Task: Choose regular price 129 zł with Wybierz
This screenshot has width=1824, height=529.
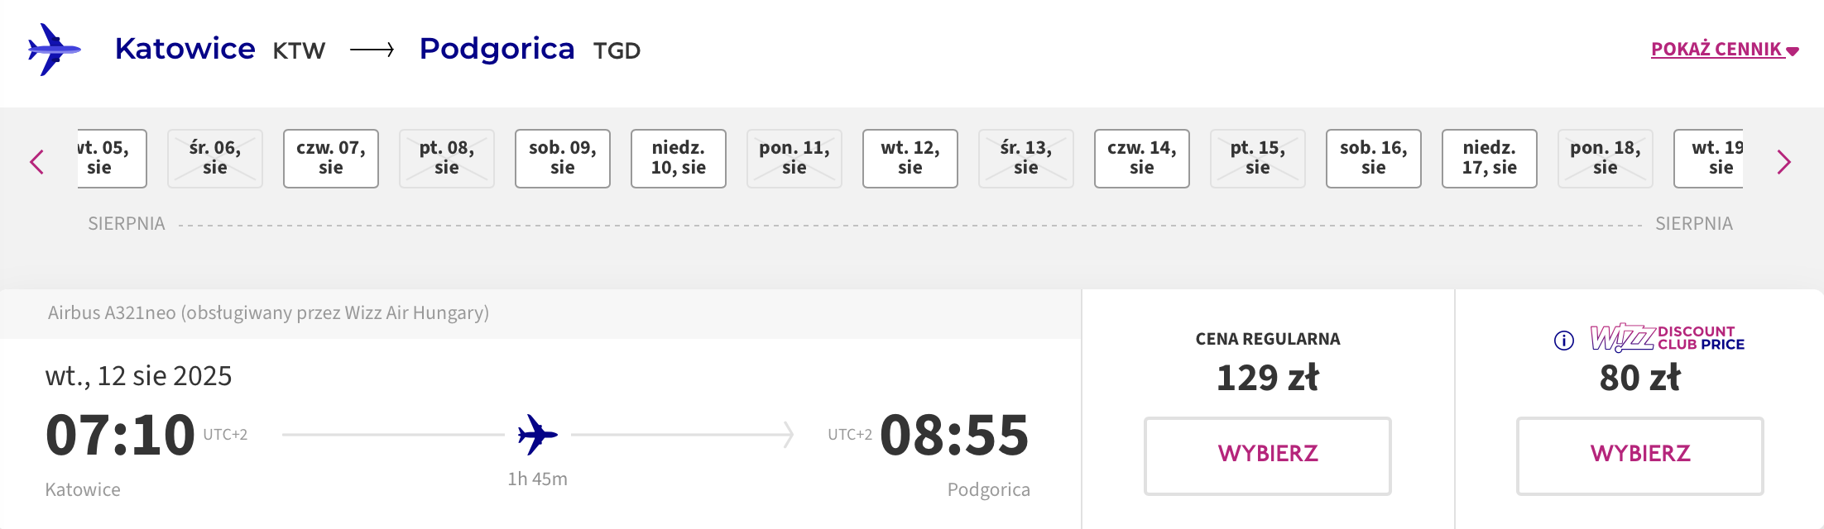Action: pos(1268,455)
